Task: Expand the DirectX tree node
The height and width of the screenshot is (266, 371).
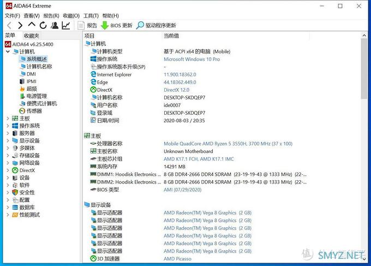Action: click(x=8, y=170)
